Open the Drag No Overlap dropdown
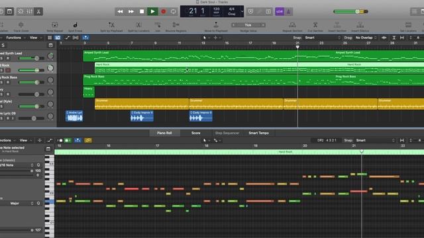Viewport: 424px width, 238px height. point(366,38)
